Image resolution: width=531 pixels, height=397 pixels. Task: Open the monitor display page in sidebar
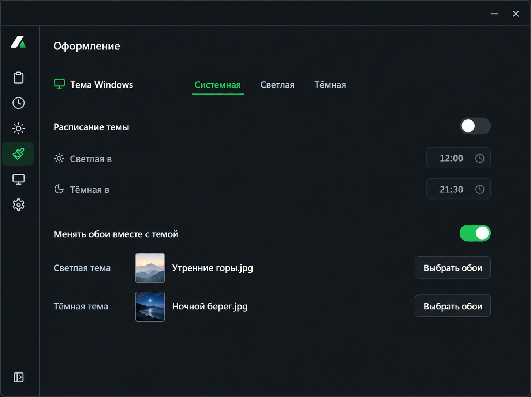(18, 179)
